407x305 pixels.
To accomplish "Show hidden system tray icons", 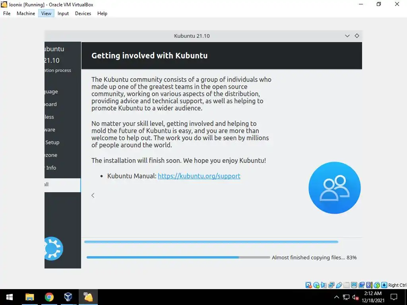I will click(x=336, y=297).
